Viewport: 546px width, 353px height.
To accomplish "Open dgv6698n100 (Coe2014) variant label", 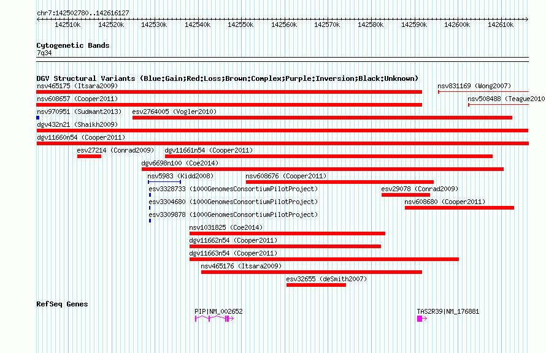I will [x=180, y=163].
